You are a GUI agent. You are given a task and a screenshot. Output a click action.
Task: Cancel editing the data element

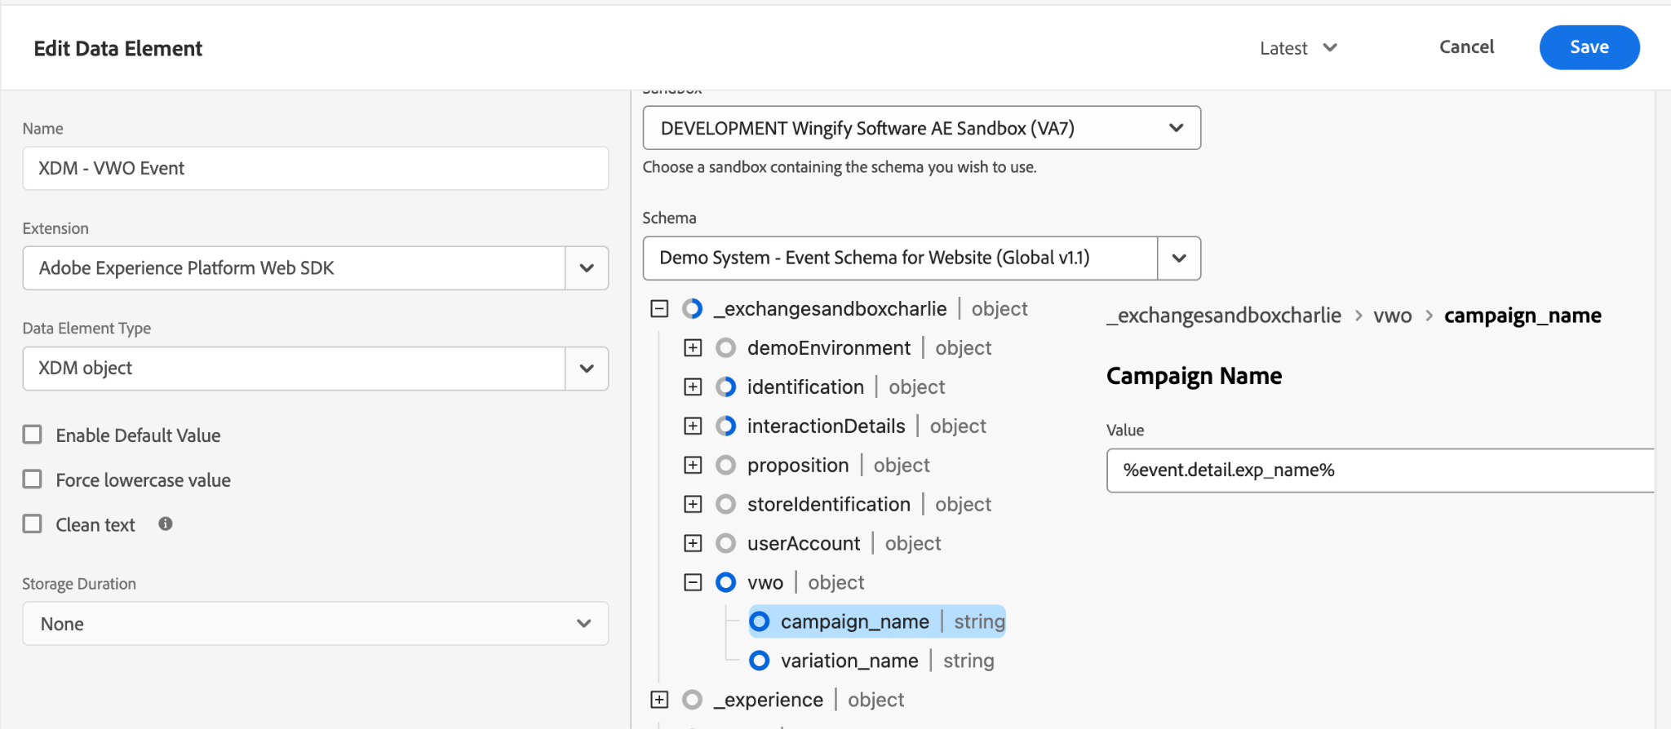pyautogui.click(x=1466, y=47)
